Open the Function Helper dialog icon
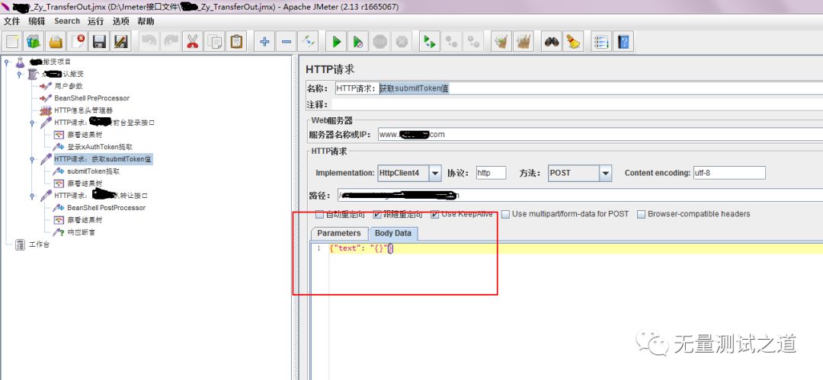Viewport: 823px width, 380px height. click(x=601, y=41)
